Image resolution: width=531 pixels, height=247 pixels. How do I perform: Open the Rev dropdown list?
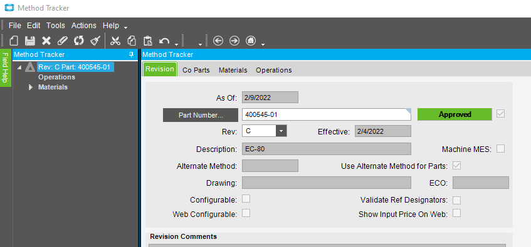point(281,131)
